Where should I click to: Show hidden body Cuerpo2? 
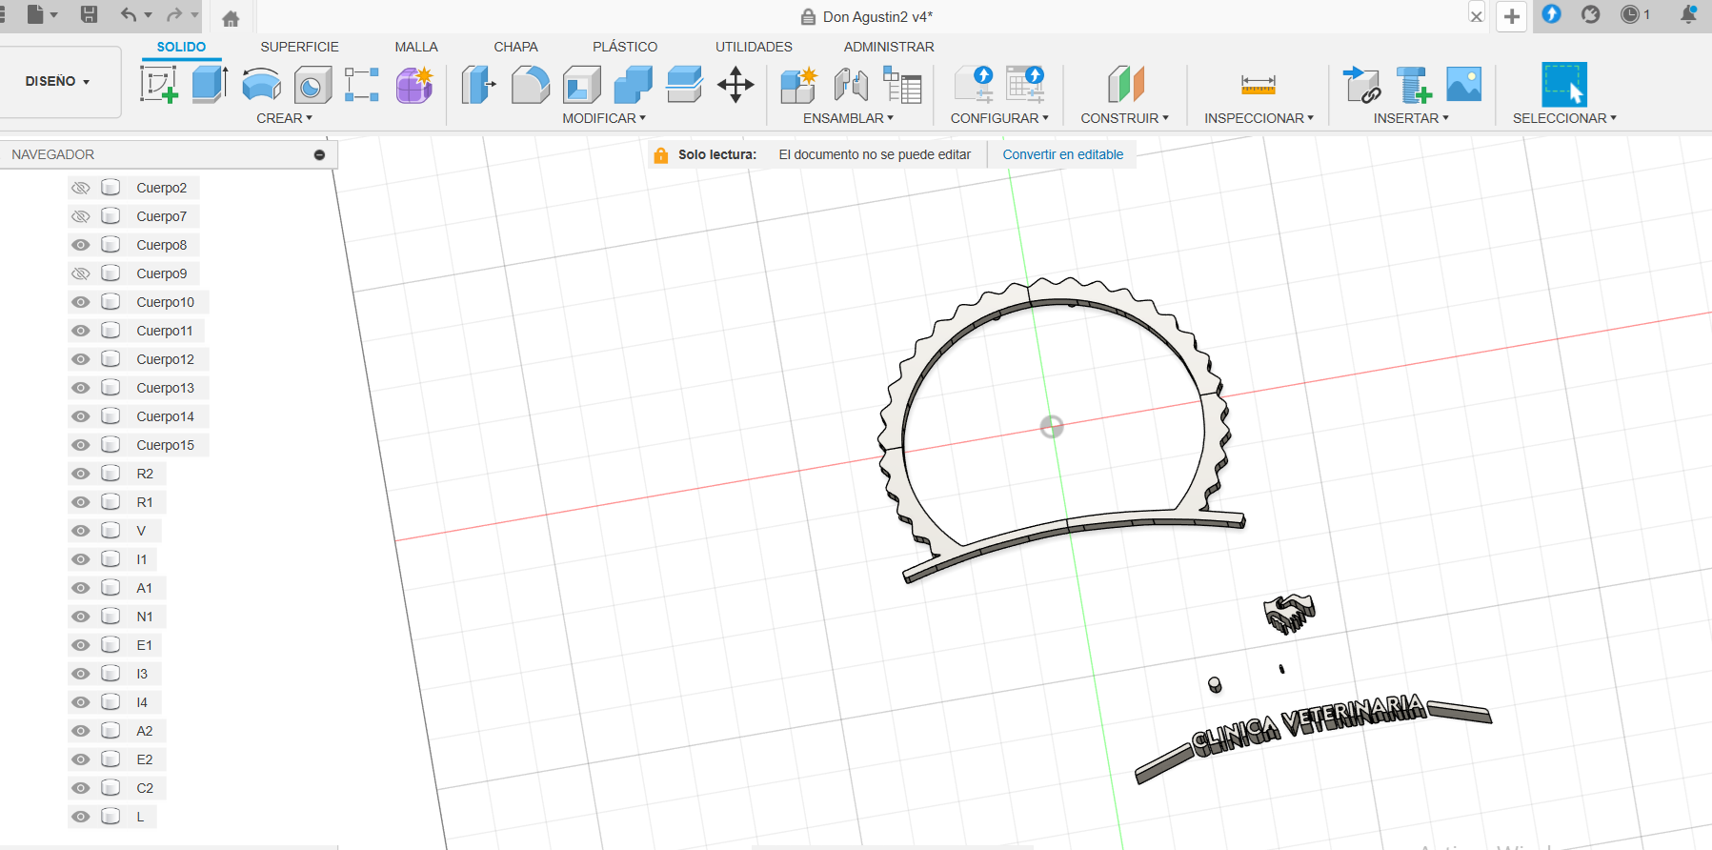[81, 188]
